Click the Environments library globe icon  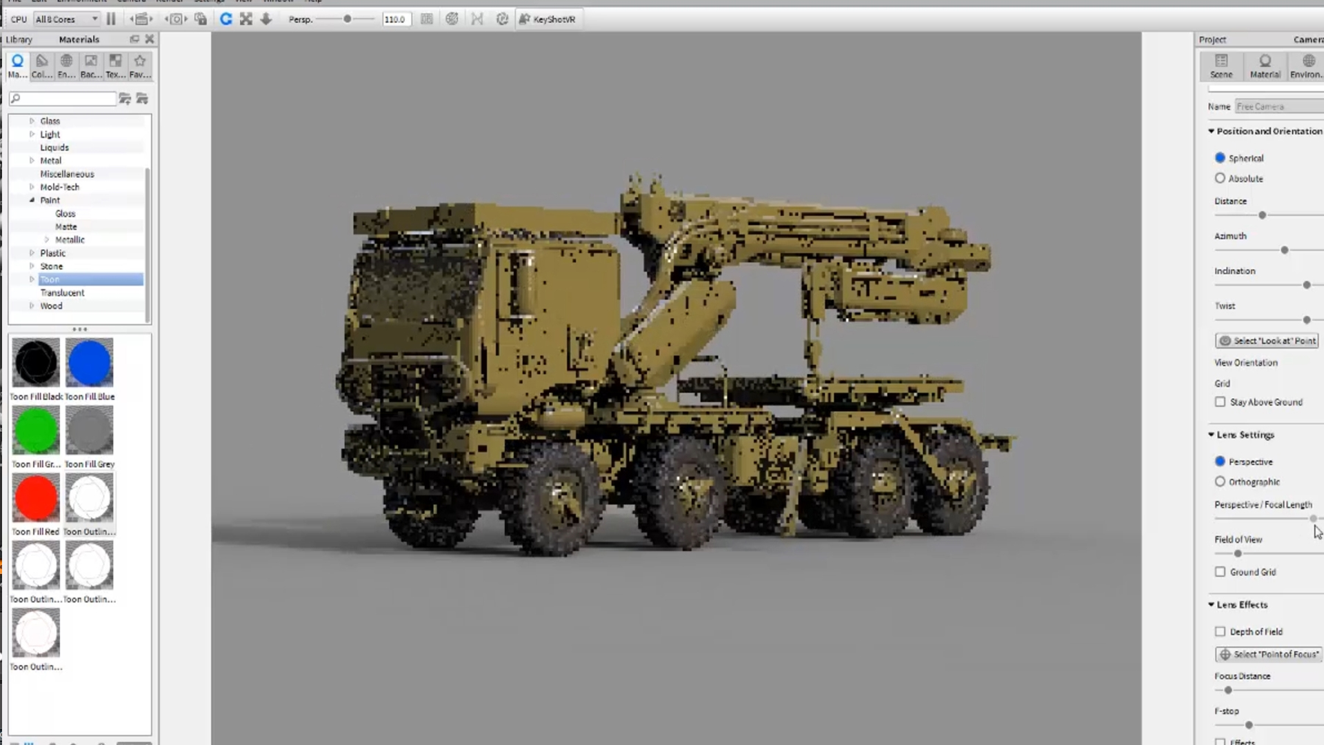click(x=66, y=66)
